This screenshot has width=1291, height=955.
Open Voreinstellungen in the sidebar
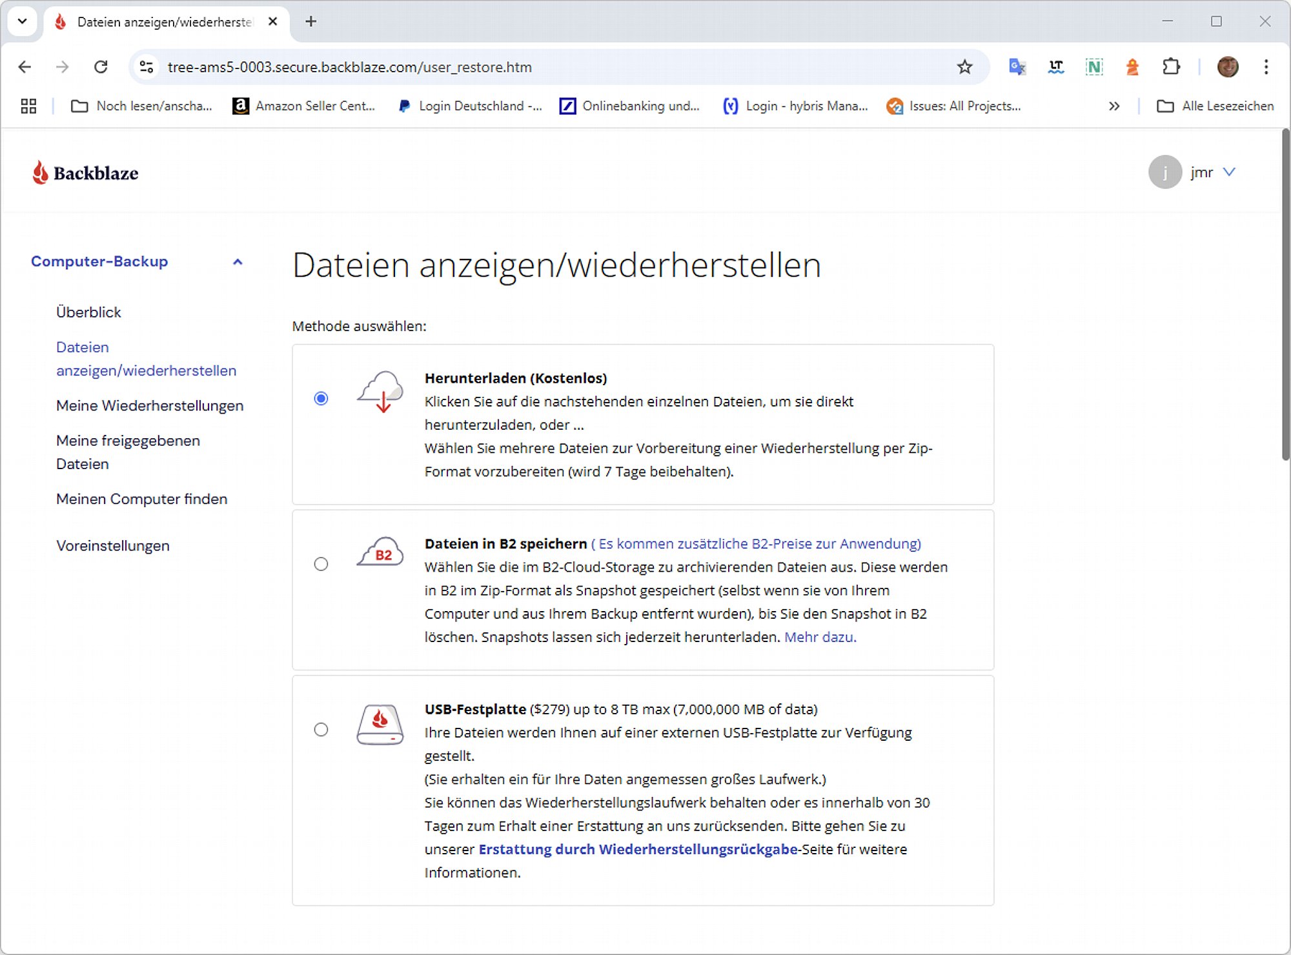113,546
